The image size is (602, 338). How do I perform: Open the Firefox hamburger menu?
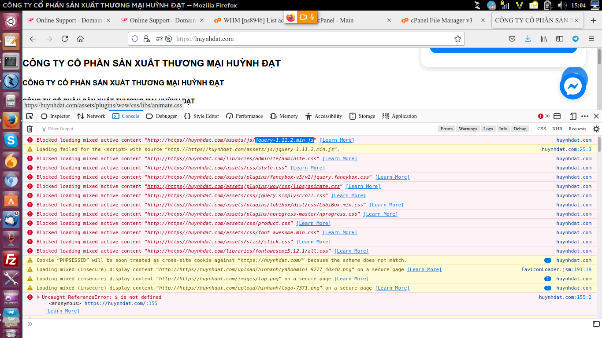[591, 39]
